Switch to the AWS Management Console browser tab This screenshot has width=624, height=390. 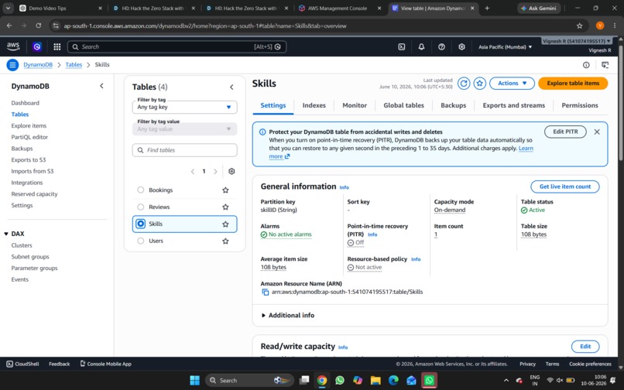339,8
